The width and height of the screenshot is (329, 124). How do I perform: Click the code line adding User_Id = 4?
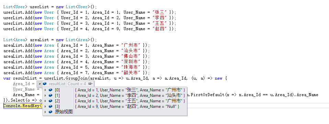pos(90,29)
